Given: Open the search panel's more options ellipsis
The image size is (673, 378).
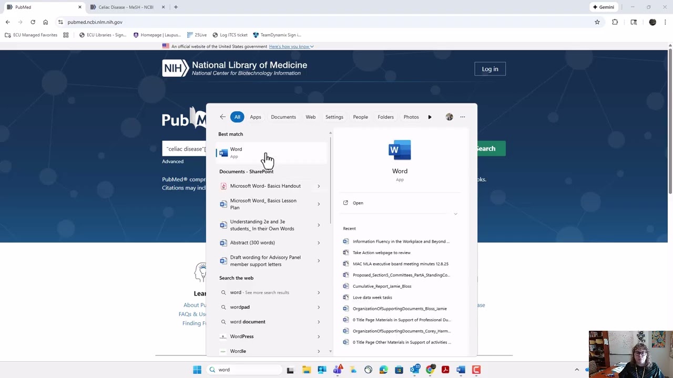Looking at the screenshot, I should tap(463, 117).
